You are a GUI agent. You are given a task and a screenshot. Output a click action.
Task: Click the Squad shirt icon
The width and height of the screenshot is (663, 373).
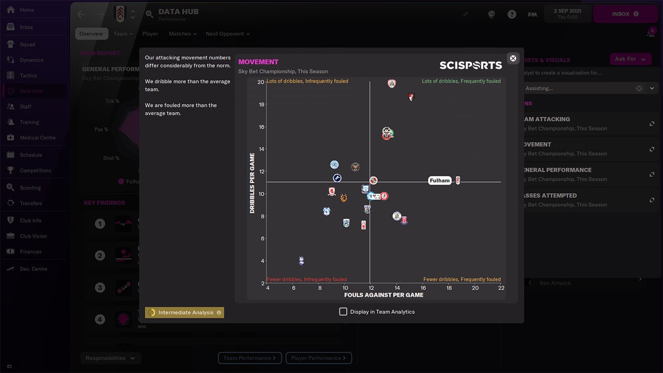click(x=10, y=44)
